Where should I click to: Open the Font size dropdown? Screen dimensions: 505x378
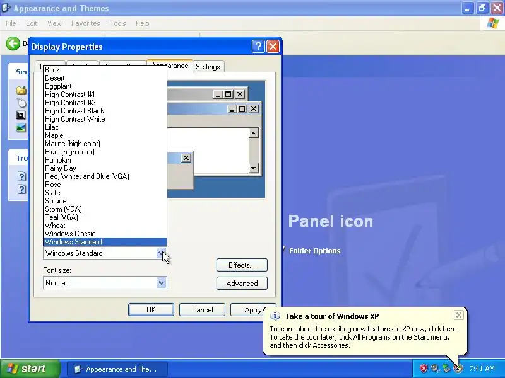(162, 283)
